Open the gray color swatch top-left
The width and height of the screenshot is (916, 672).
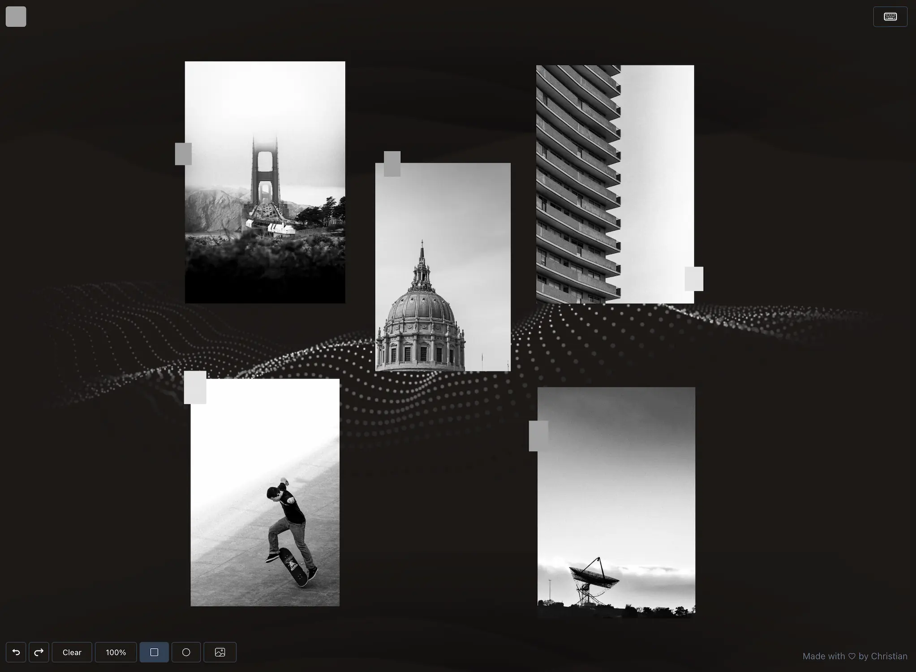click(x=16, y=17)
